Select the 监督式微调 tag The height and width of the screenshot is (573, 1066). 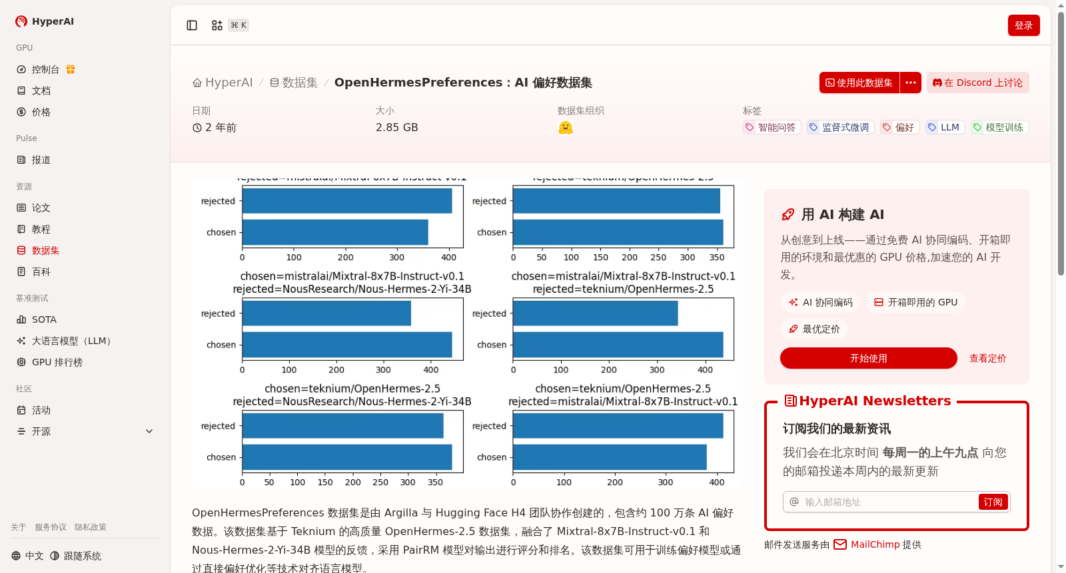coord(841,127)
